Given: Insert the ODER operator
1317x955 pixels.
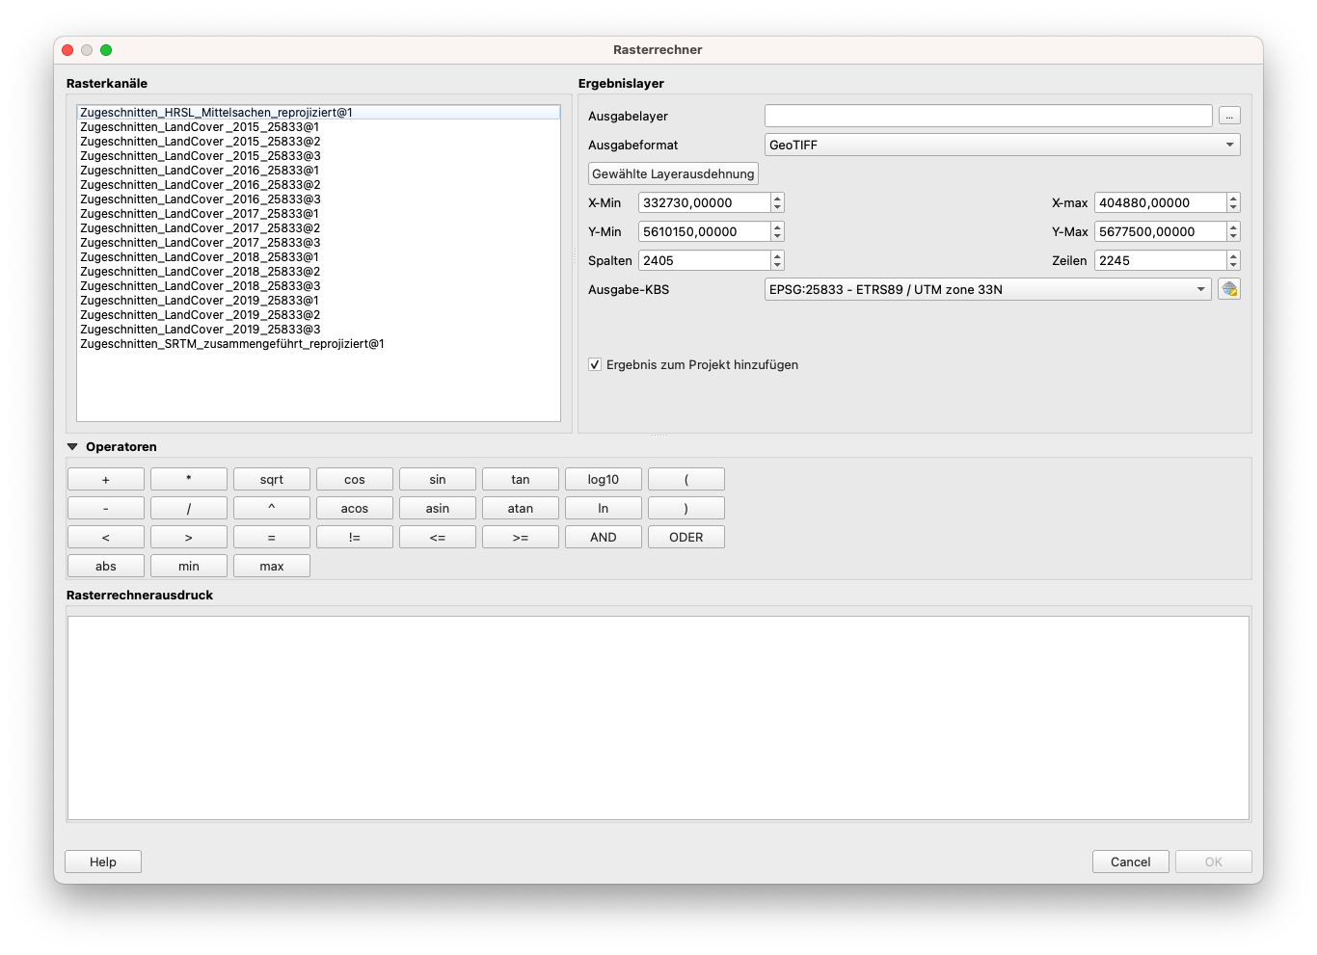Looking at the screenshot, I should click(686, 537).
